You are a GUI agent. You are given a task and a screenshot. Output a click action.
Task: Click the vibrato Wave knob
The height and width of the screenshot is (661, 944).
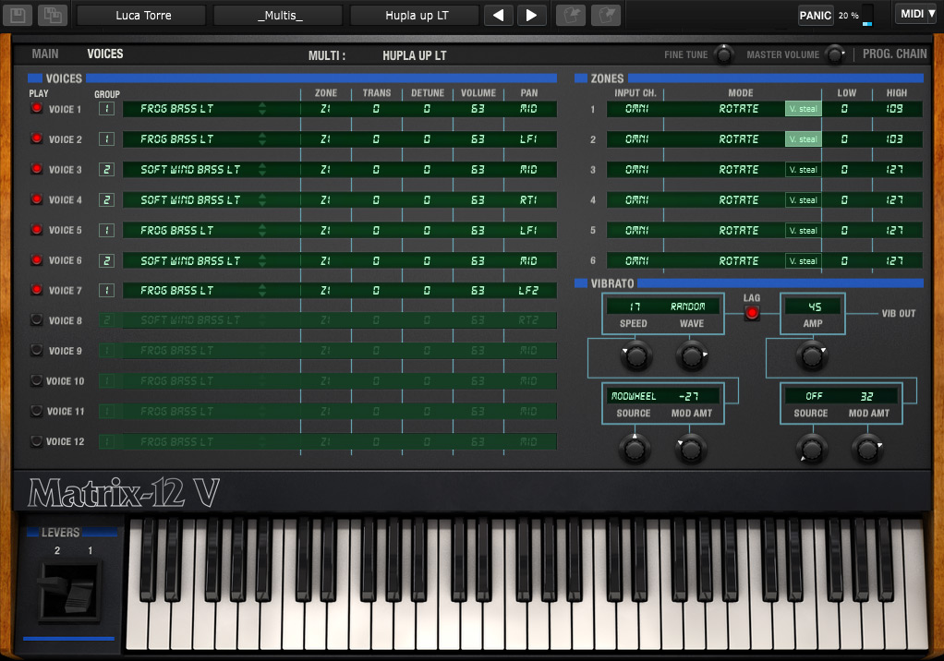692,356
